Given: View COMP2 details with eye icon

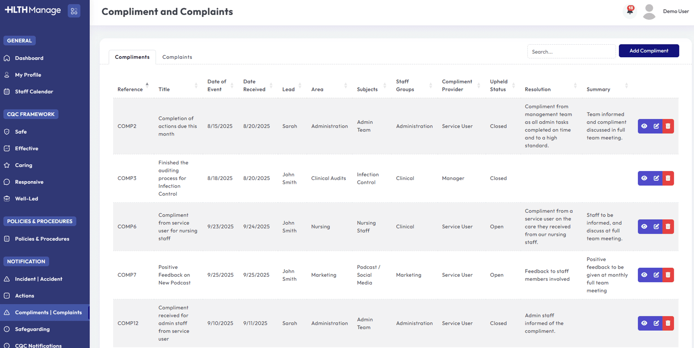Looking at the screenshot, I should [x=644, y=126].
